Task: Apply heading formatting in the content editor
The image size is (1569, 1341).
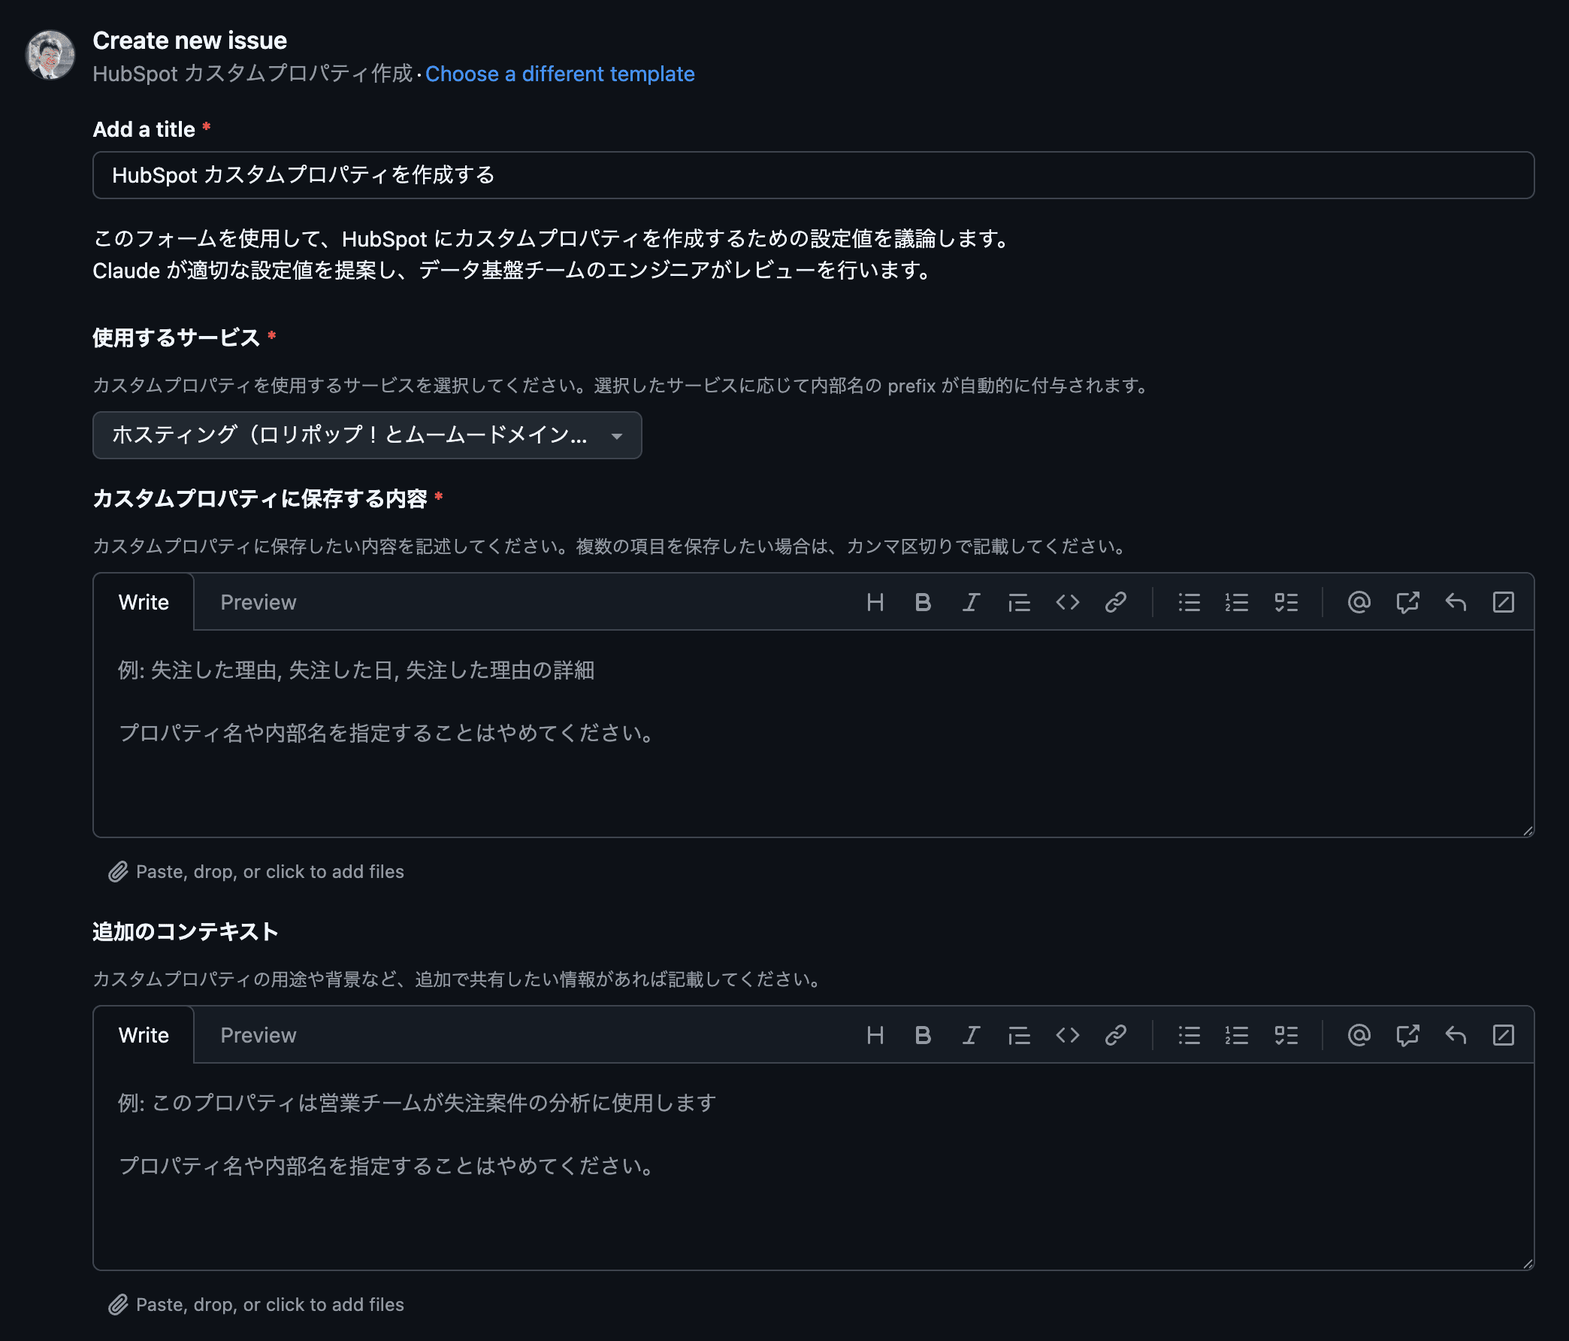Action: (x=876, y=602)
